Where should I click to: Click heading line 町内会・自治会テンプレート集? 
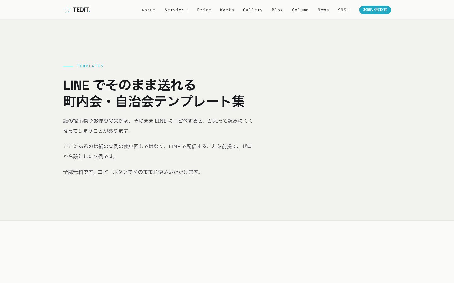154,101
